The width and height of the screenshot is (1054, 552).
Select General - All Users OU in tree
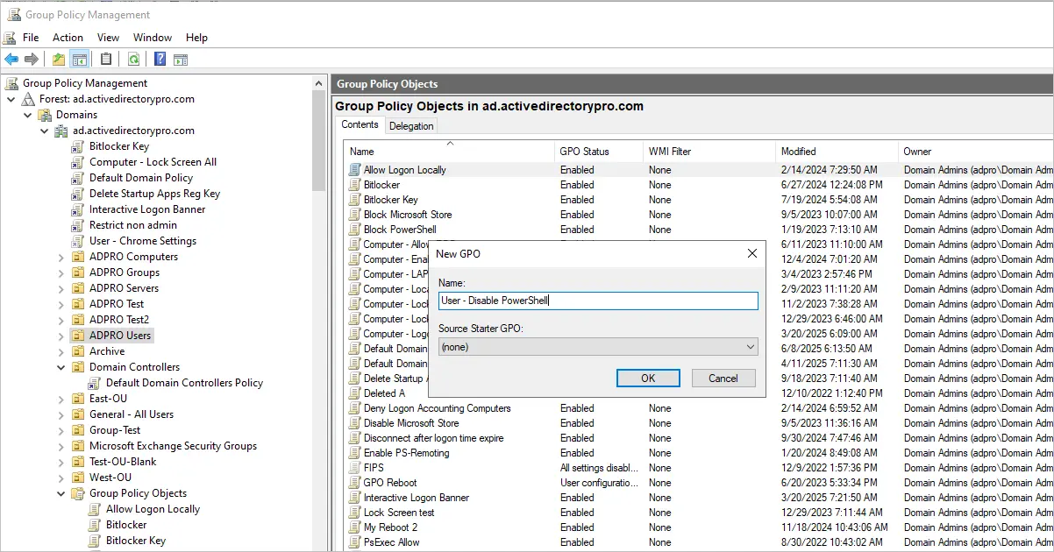[132, 414]
